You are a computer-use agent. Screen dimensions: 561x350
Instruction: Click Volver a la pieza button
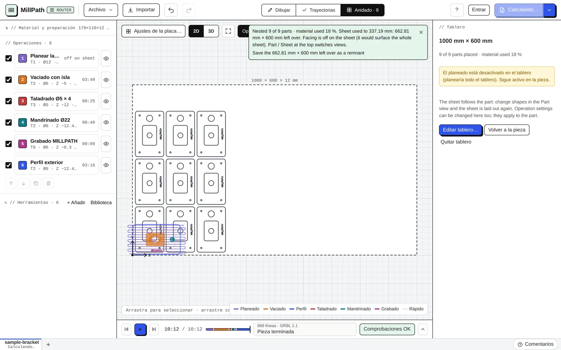click(x=507, y=130)
